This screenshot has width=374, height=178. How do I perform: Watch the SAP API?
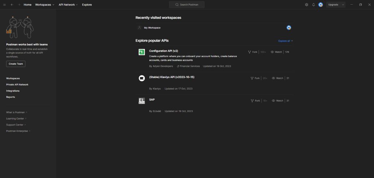tap(278, 101)
